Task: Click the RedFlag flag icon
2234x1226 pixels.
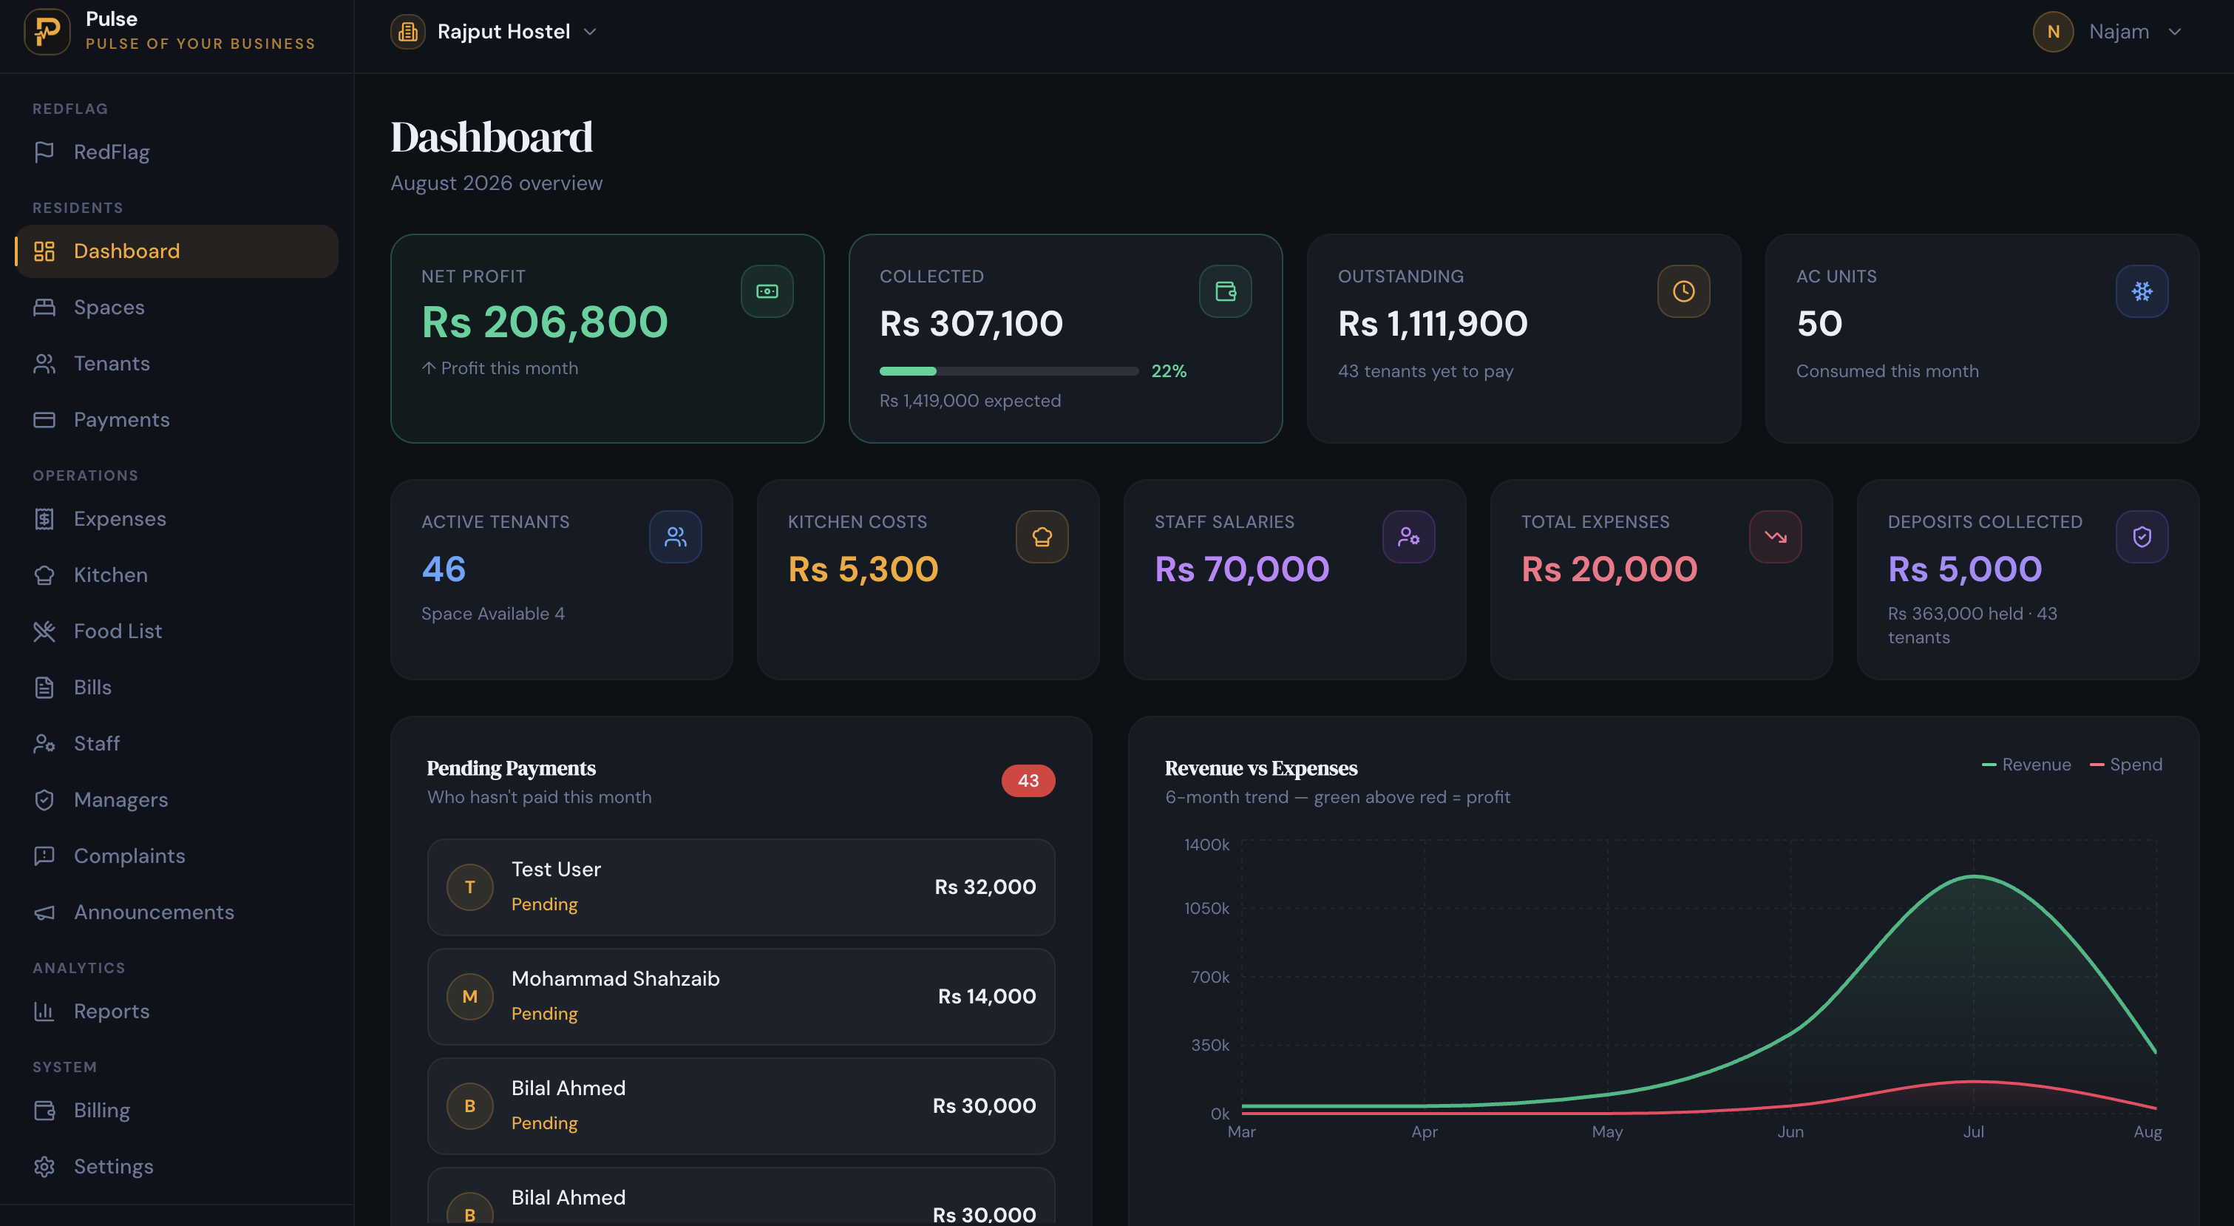Action: [x=44, y=152]
